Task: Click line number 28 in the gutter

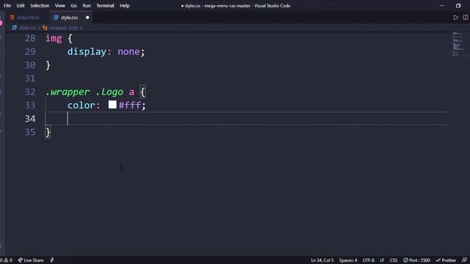Action: pos(30,38)
